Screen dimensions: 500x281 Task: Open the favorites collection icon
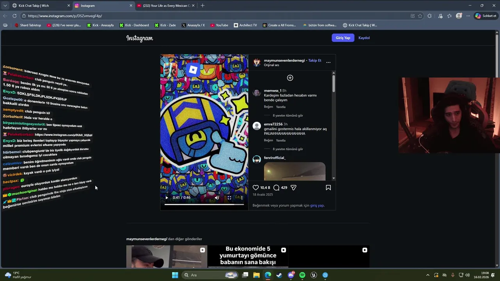pos(449,16)
